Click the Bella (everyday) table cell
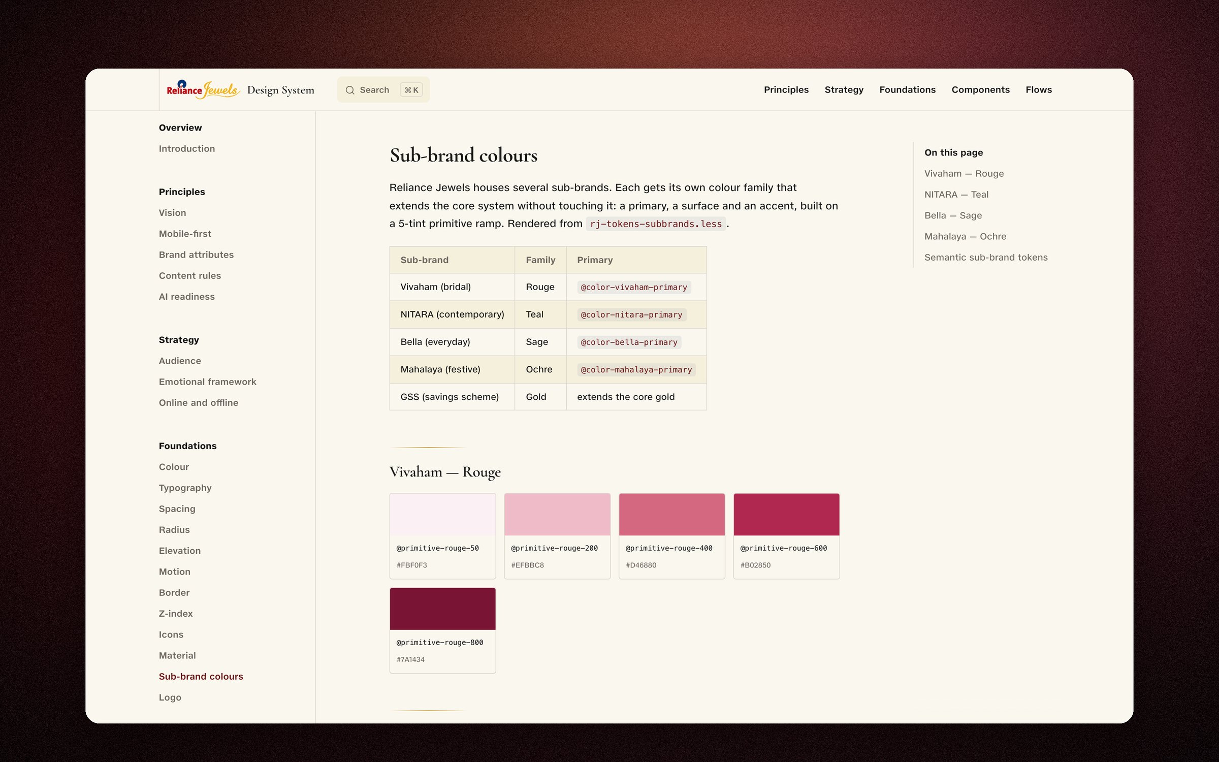1219x762 pixels. (452, 342)
